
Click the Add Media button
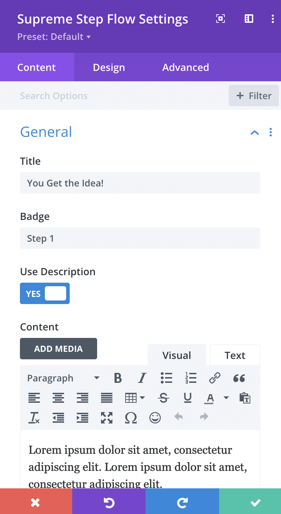[x=58, y=349]
